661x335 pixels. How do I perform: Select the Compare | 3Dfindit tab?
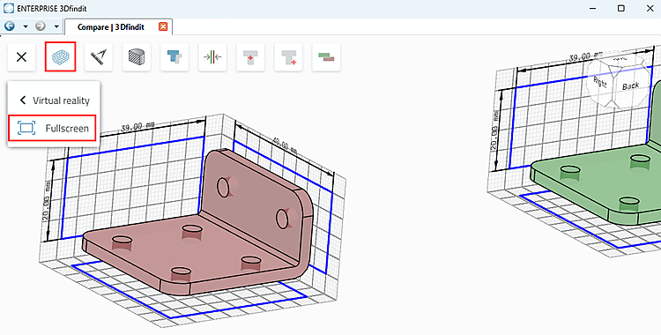click(111, 27)
